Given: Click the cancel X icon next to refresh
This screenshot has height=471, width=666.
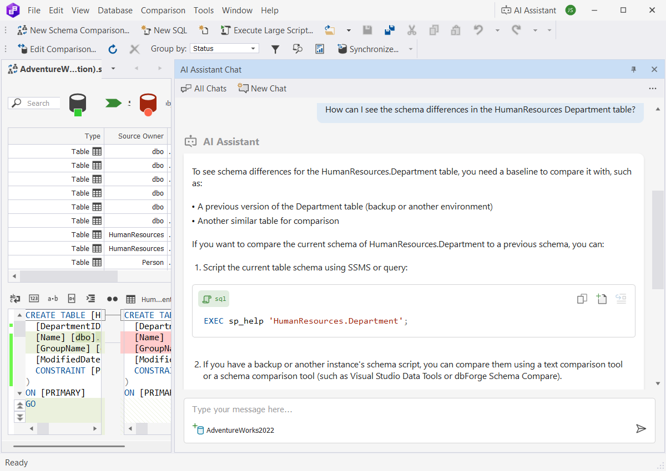Looking at the screenshot, I should (x=134, y=49).
